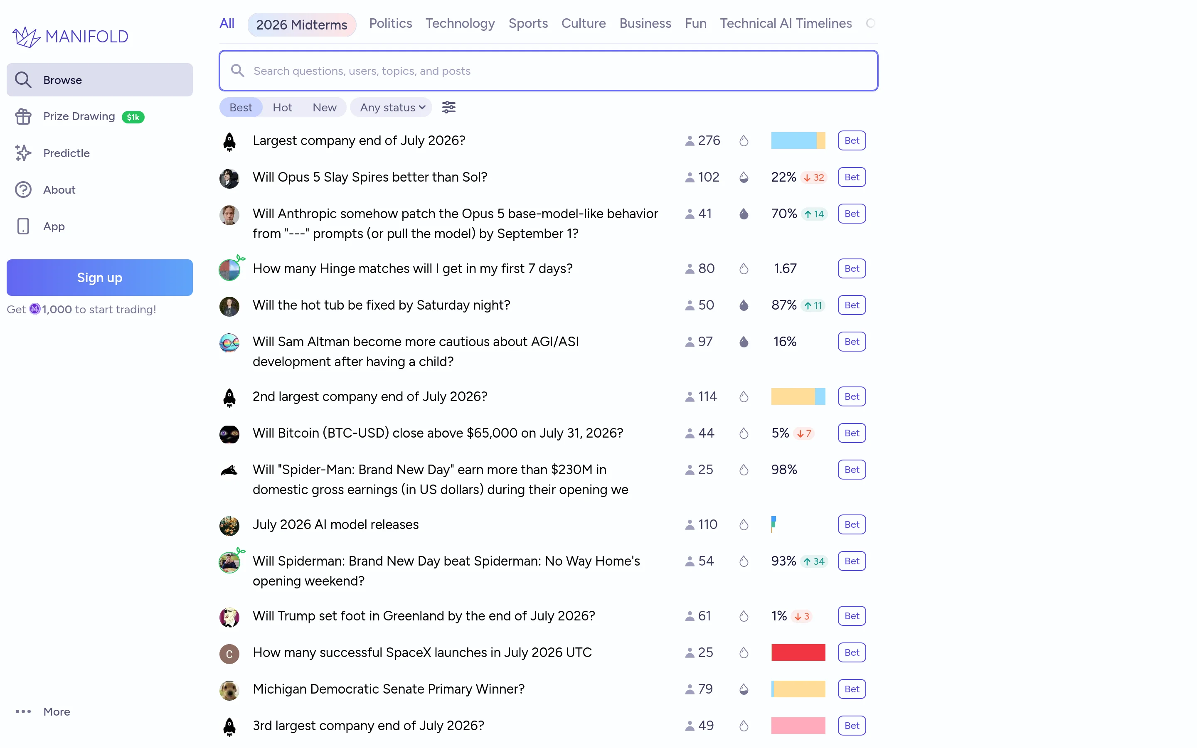Click the C avatar for SpaceX launches
Screen dimensions: 1197x748
[229, 654]
